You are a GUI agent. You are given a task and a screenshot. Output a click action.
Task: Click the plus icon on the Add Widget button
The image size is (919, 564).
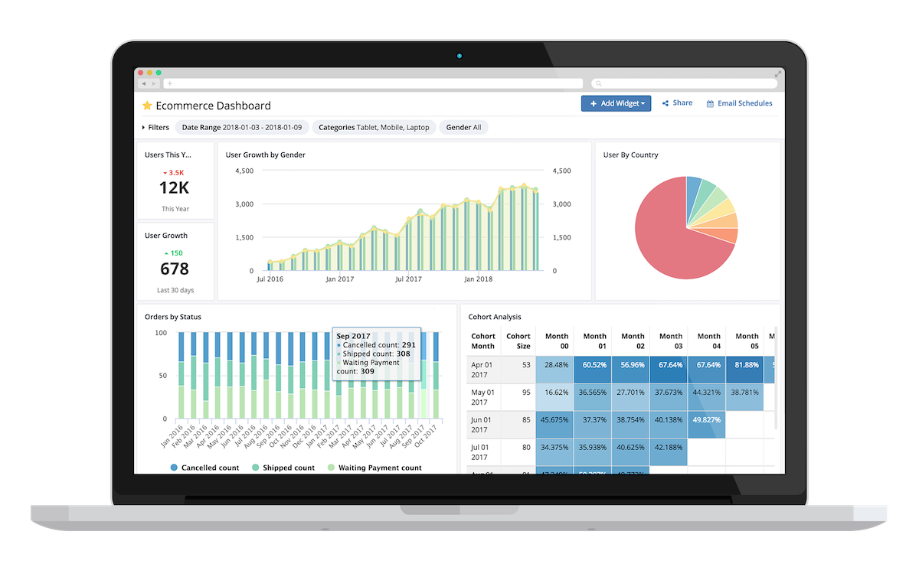pyautogui.click(x=594, y=103)
